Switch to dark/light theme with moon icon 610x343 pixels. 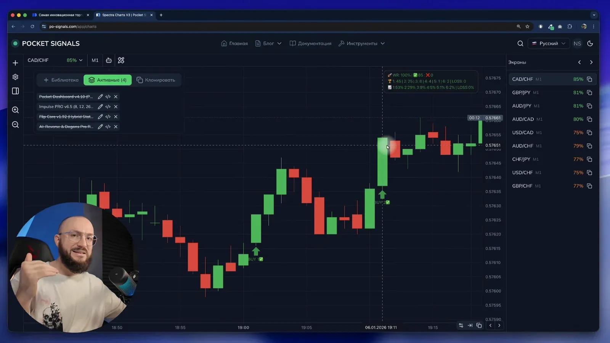pyautogui.click(x=590, y=43)
